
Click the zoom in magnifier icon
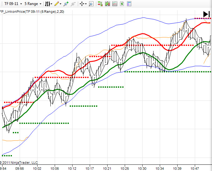point(66,4)
